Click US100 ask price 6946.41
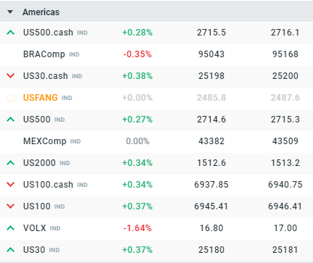This screenshot has width=313, height=263. [285, 206]
